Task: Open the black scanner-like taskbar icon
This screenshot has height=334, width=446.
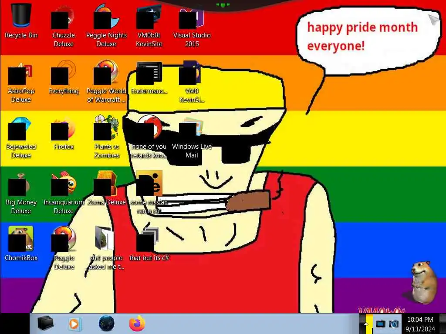Action: click(x=45, y=324)
